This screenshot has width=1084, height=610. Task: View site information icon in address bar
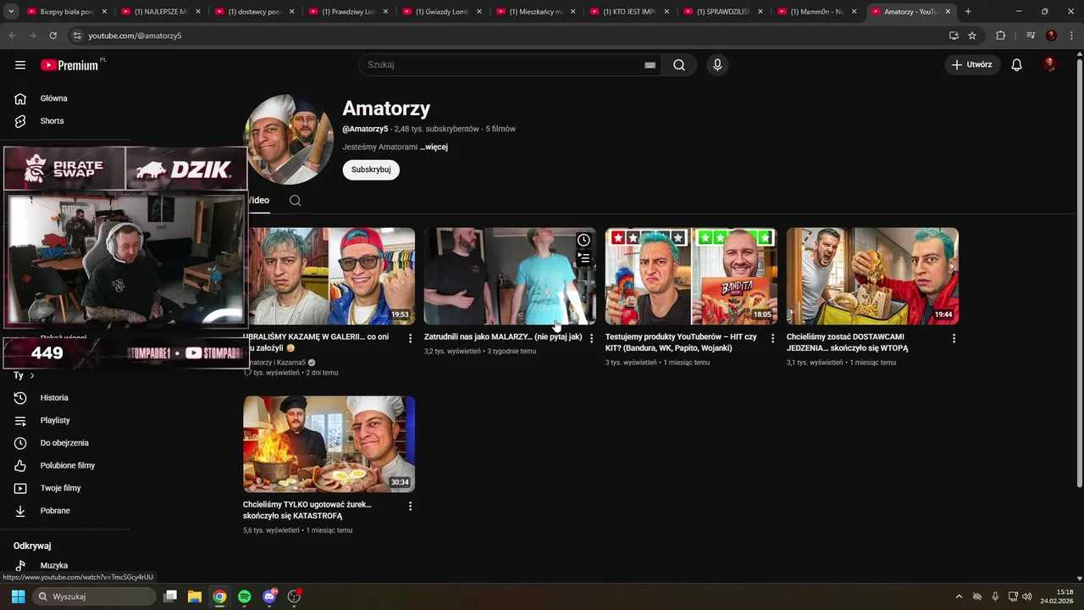(77, 36)
